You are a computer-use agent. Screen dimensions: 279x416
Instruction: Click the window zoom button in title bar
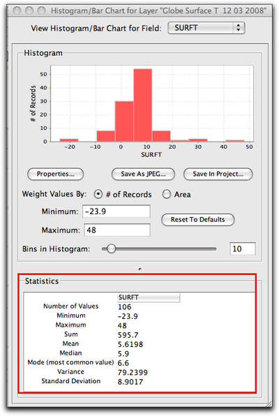pyautogui.click(x=41, y=10)
